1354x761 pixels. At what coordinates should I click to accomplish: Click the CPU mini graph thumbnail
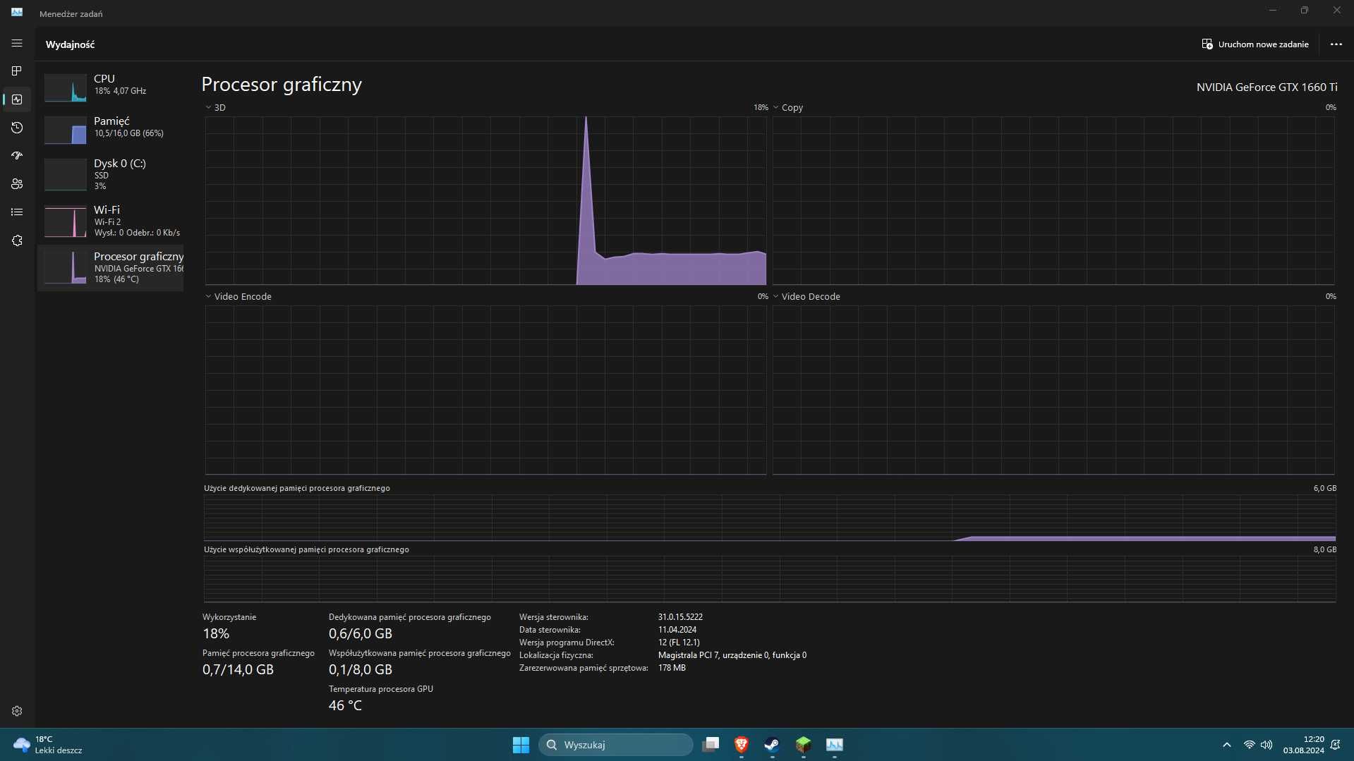point(66,87)
